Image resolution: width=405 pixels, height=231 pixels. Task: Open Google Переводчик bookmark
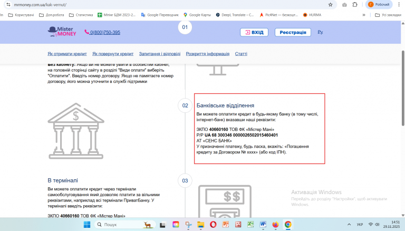click(160, 15)
